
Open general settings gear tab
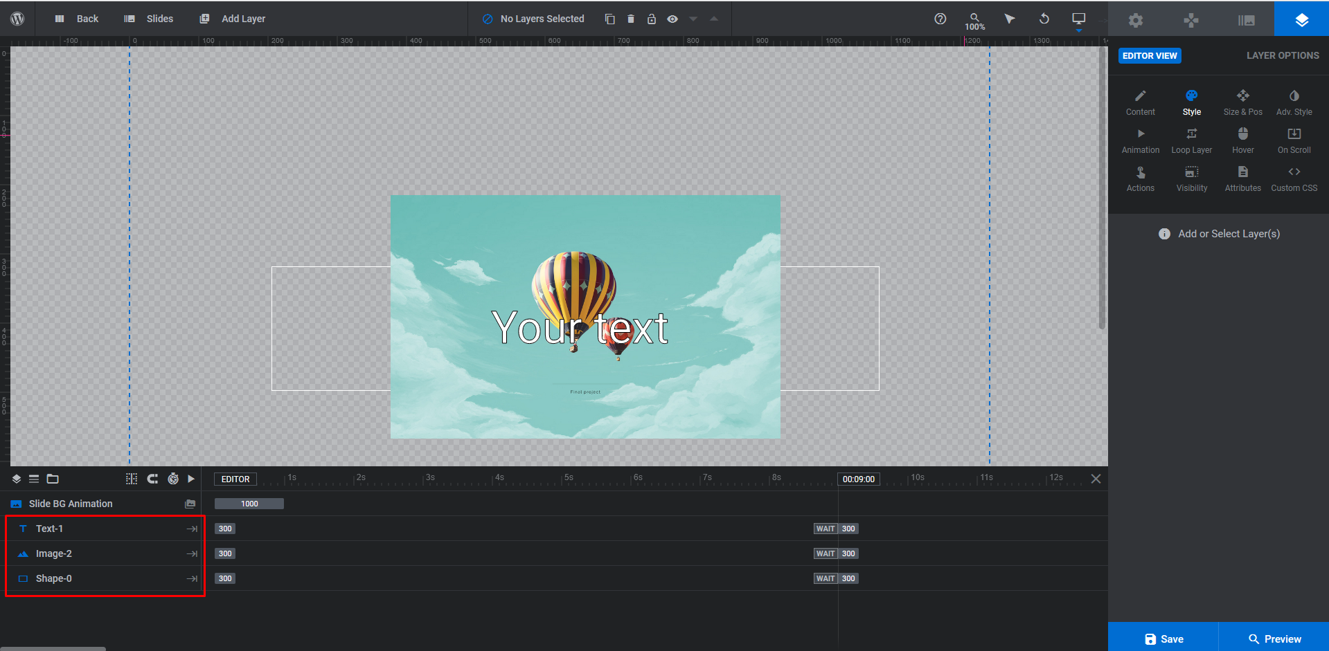pos(1136,20)
